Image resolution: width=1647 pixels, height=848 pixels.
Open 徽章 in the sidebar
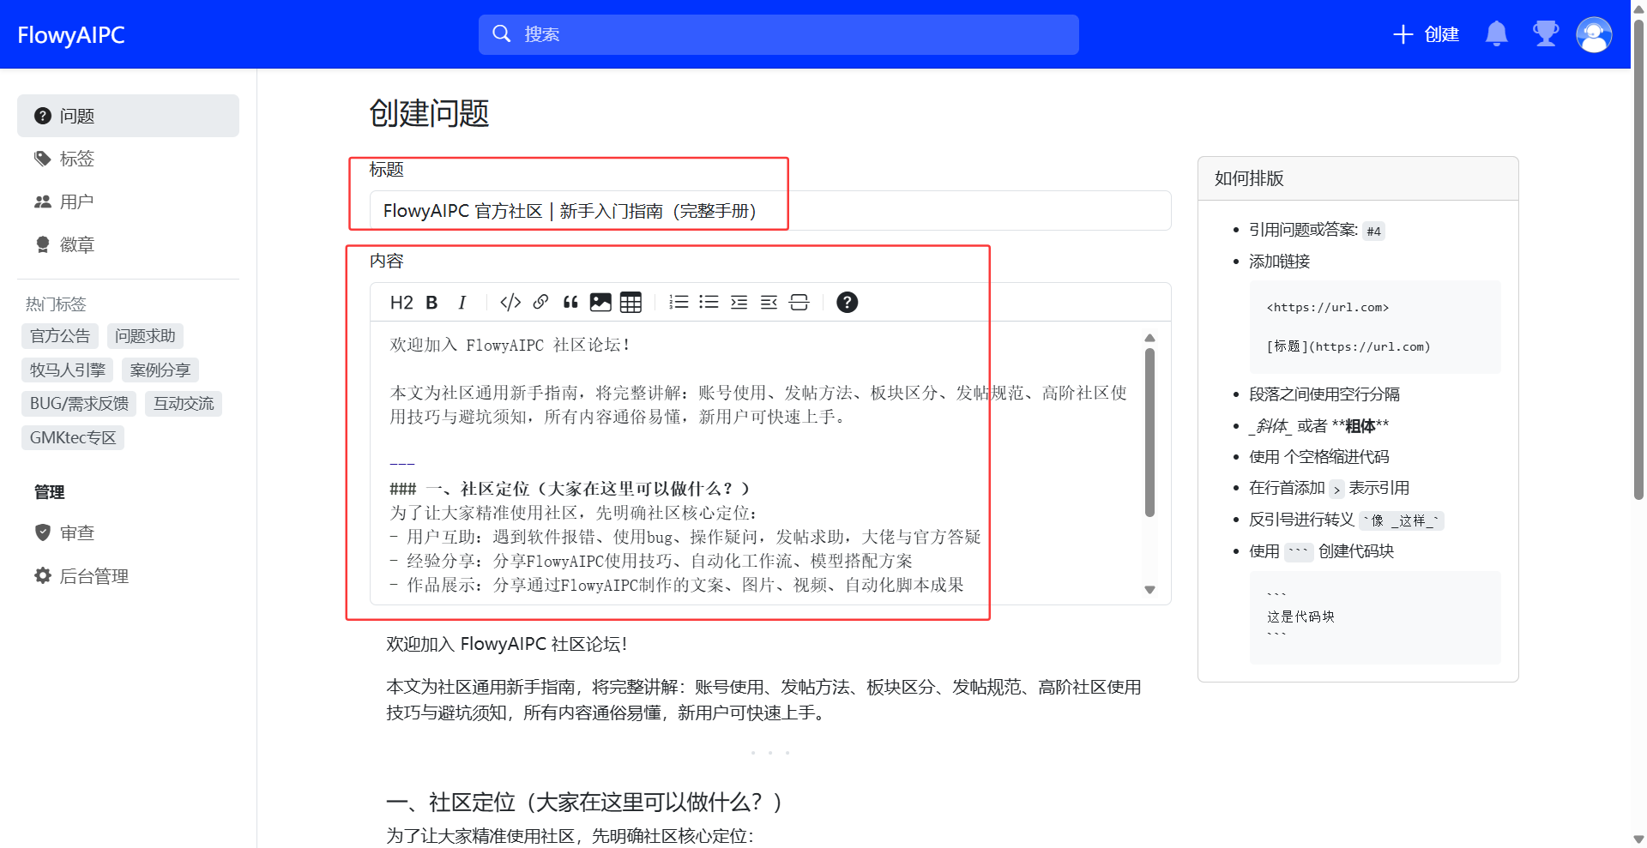[128, 244]
